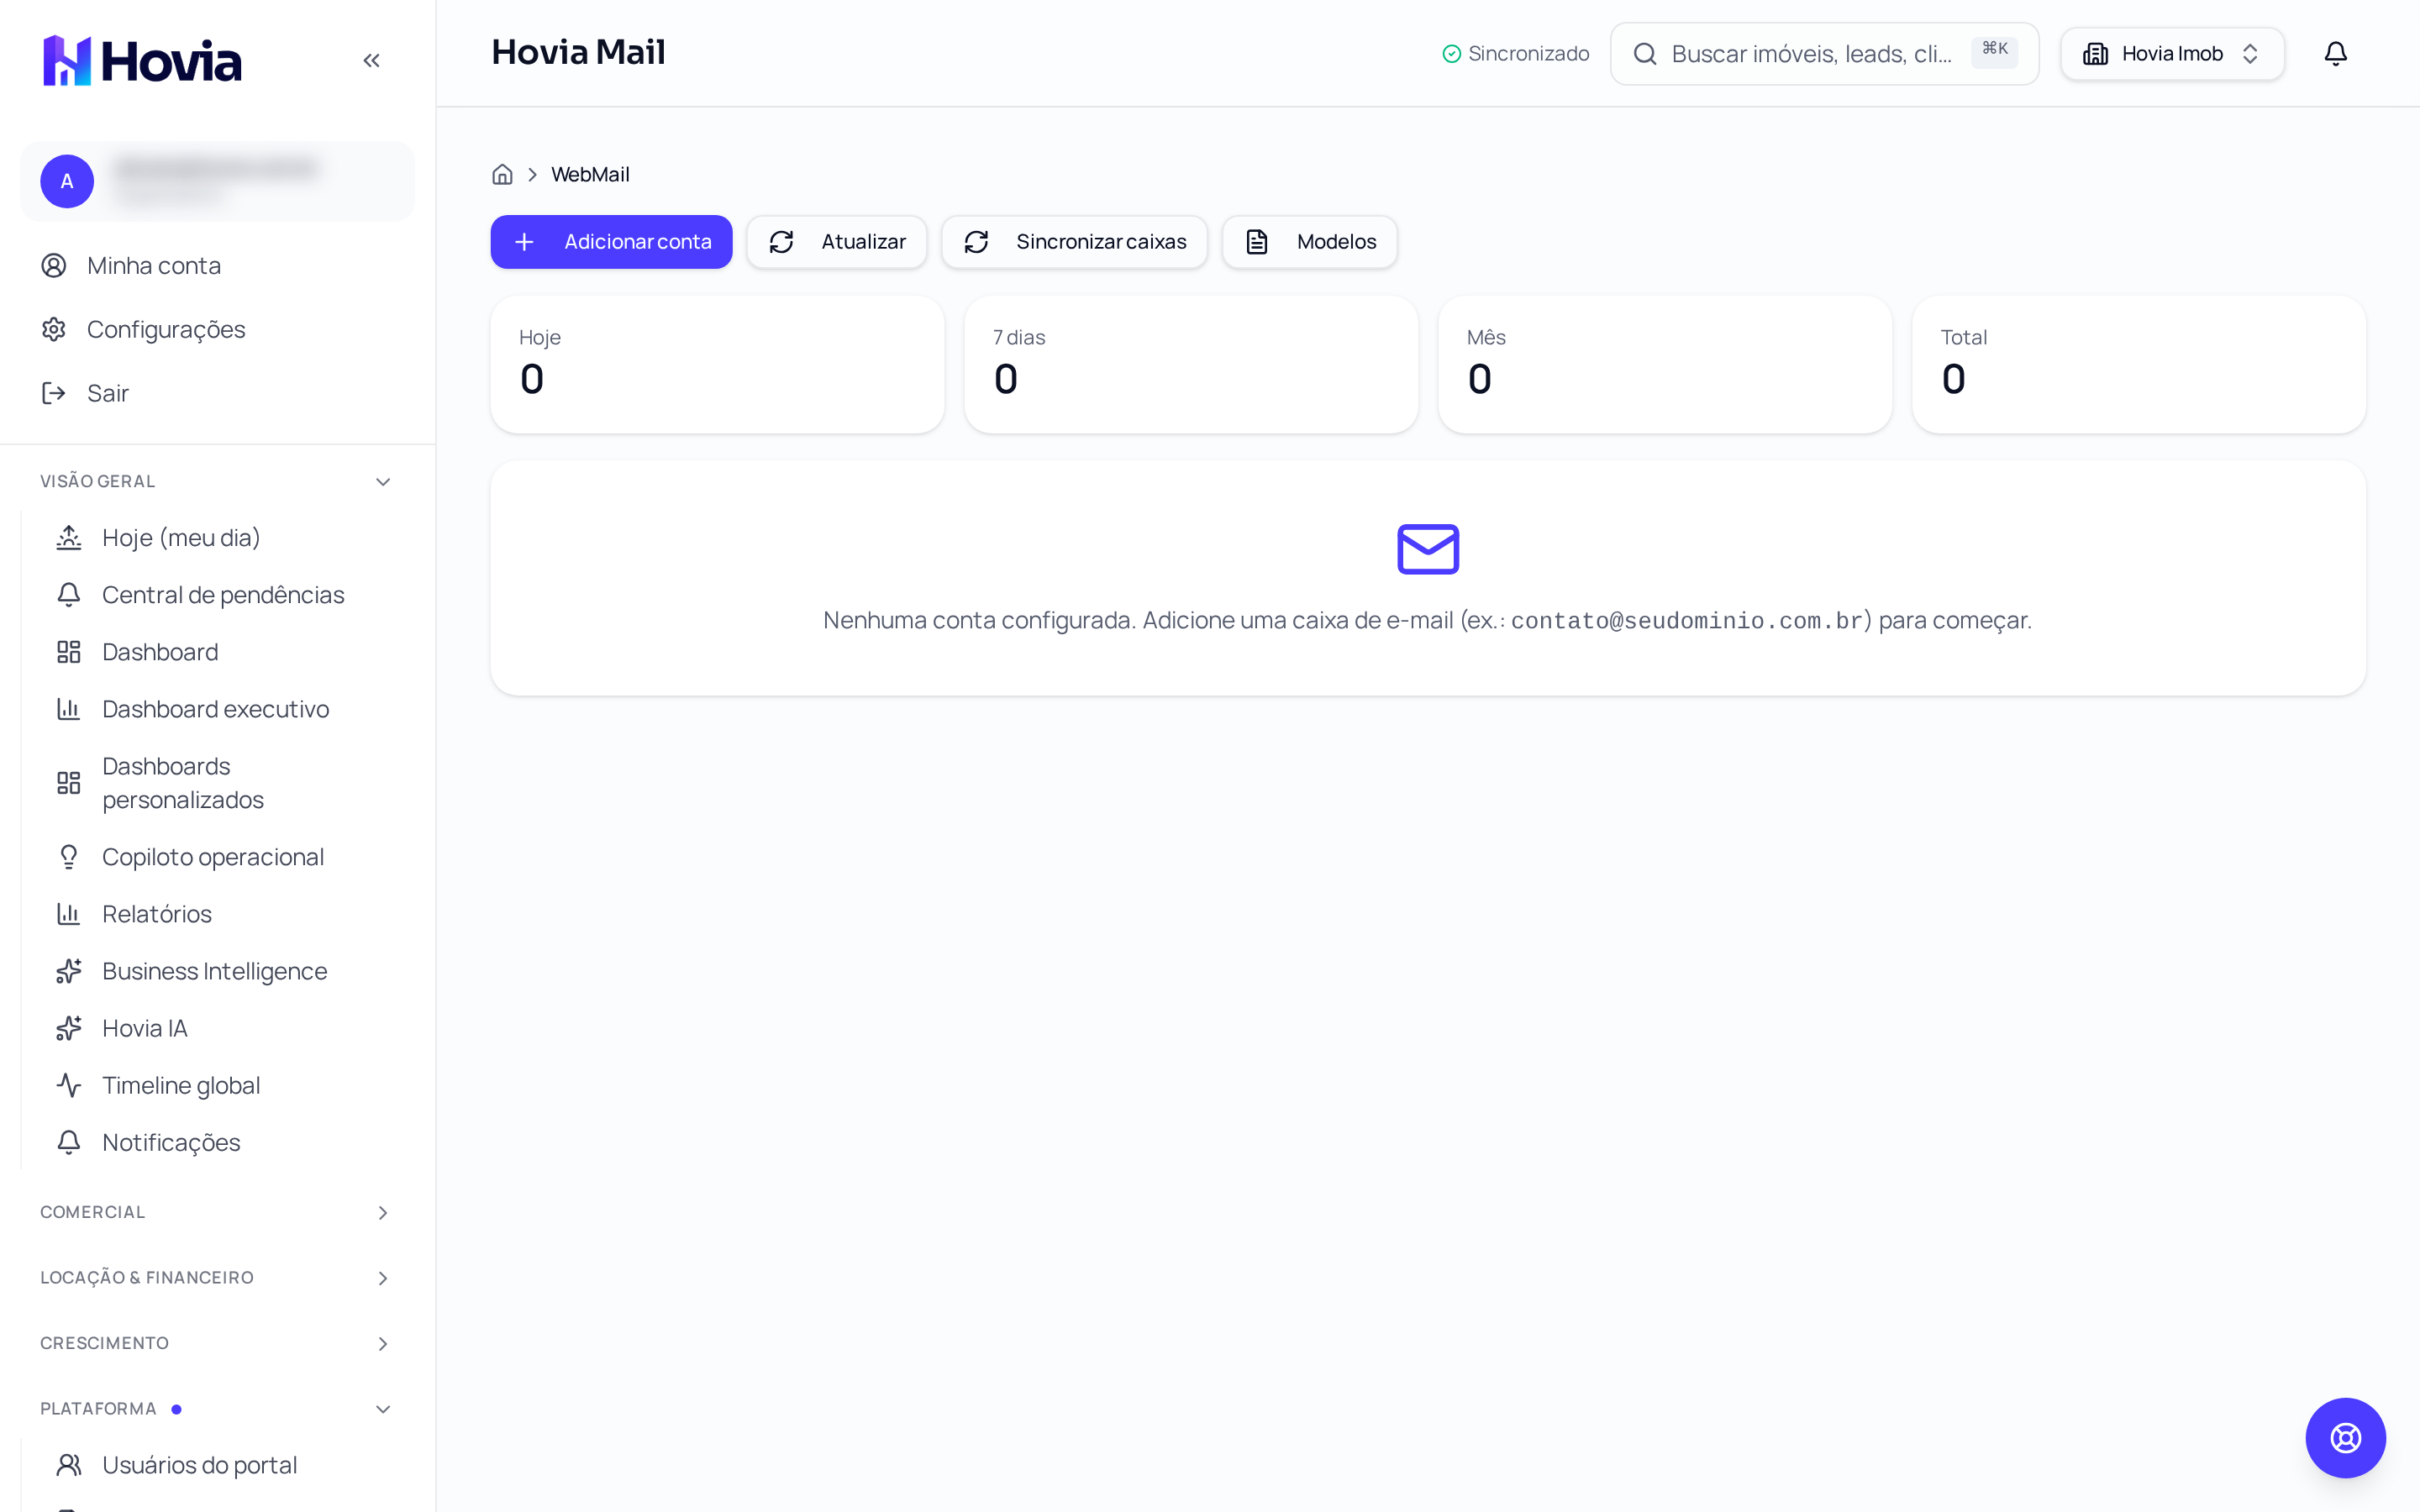Click the Minha conta person icon
The height and width of the screenshot is (1512, 2420).
tap(54, 265)
